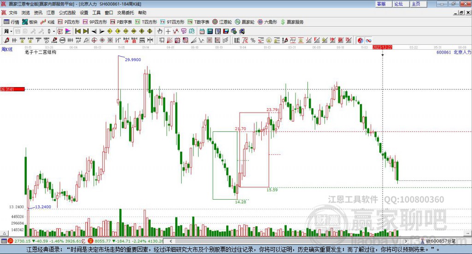Click the last yellow diamond arrow icon

point(150,31)
